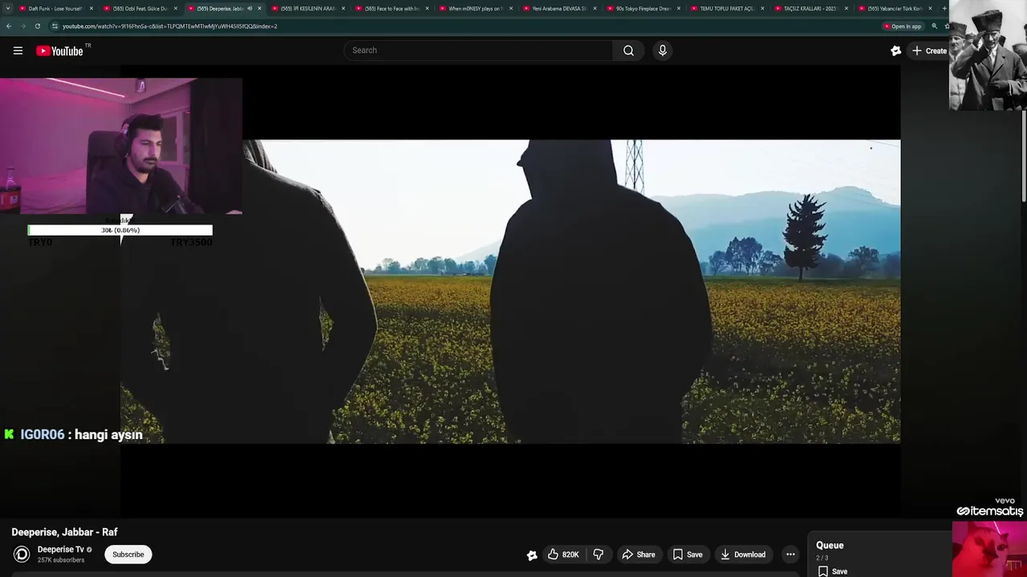1027x577 pixels.
Task: Click the video player showing the field scene
Action: click(510, 292)
